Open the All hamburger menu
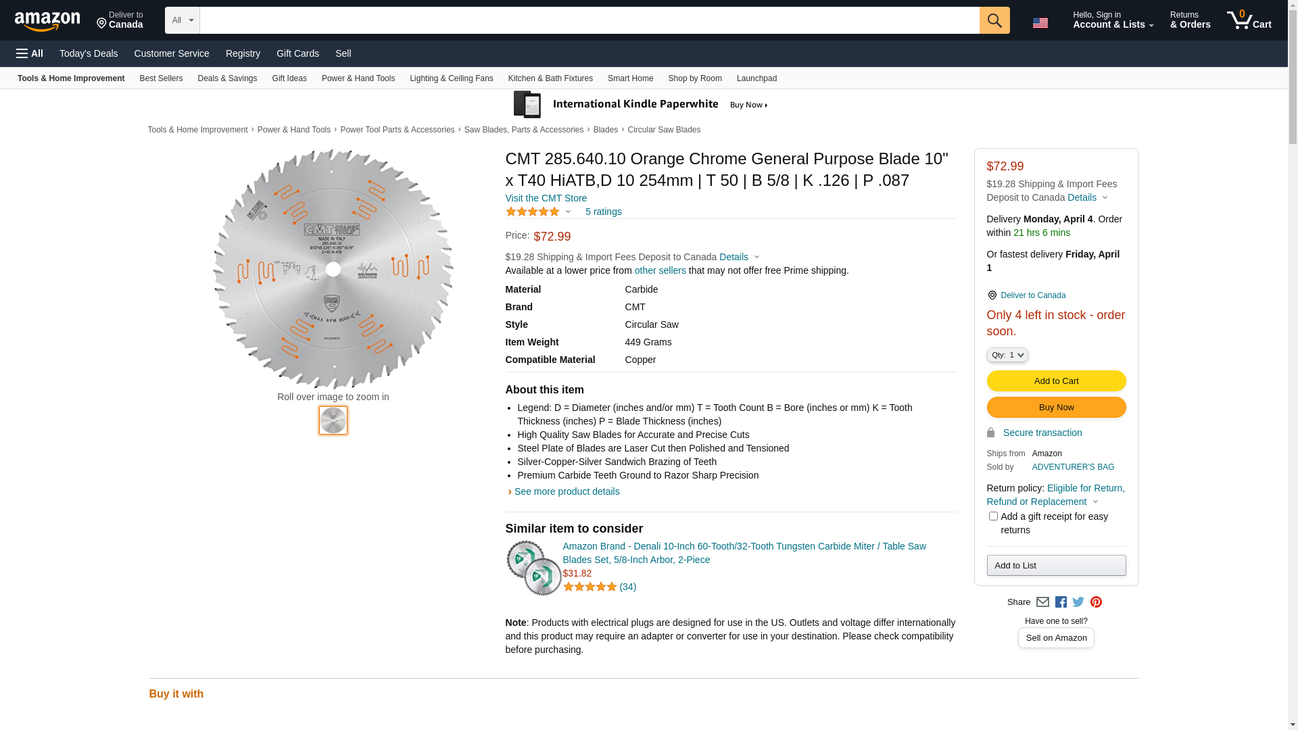 point(30,53)
